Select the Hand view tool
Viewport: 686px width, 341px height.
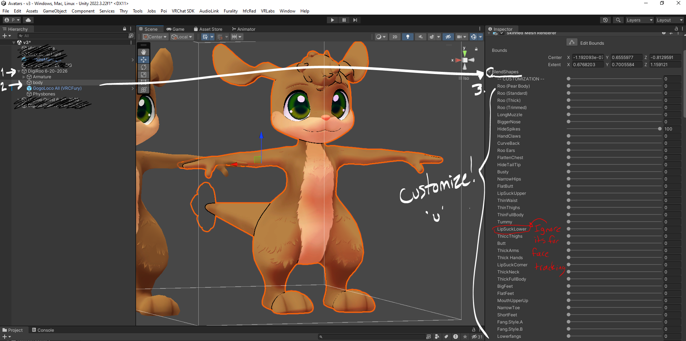point(144,52)
